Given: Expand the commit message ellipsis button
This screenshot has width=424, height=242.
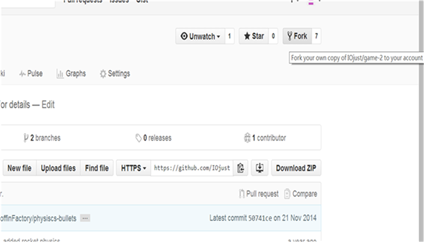Looking at the screenshot, I should [x=85, y=218].
